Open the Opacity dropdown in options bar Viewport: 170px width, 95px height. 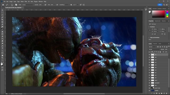[x=43, y=5]
